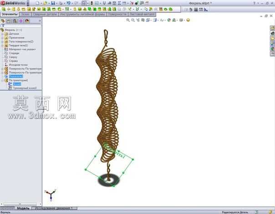Screen dimensions: 275x214
Task: Click the feature tree horizontal scrollbar
Action: point(20,204)
